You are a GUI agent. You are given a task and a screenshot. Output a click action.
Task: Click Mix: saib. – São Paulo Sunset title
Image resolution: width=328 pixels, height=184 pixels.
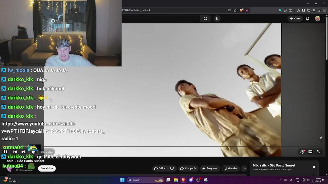[274, 165]
